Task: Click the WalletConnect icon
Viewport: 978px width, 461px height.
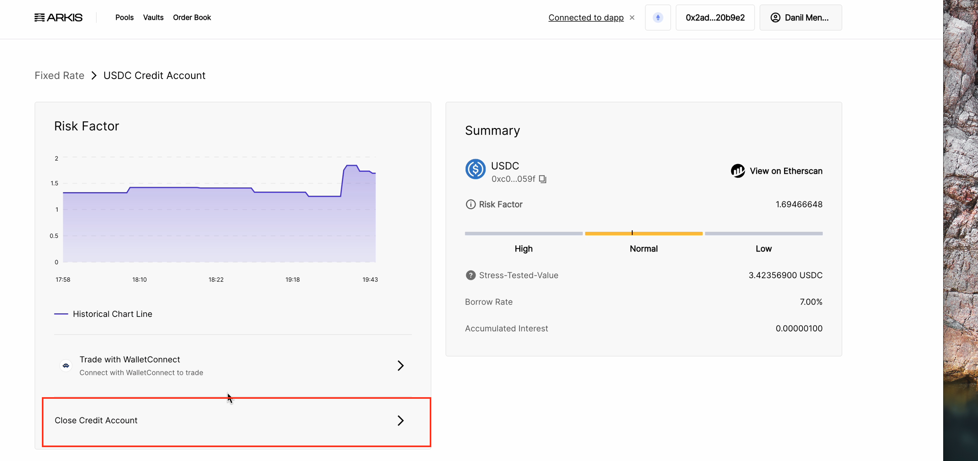Action: 66,366
